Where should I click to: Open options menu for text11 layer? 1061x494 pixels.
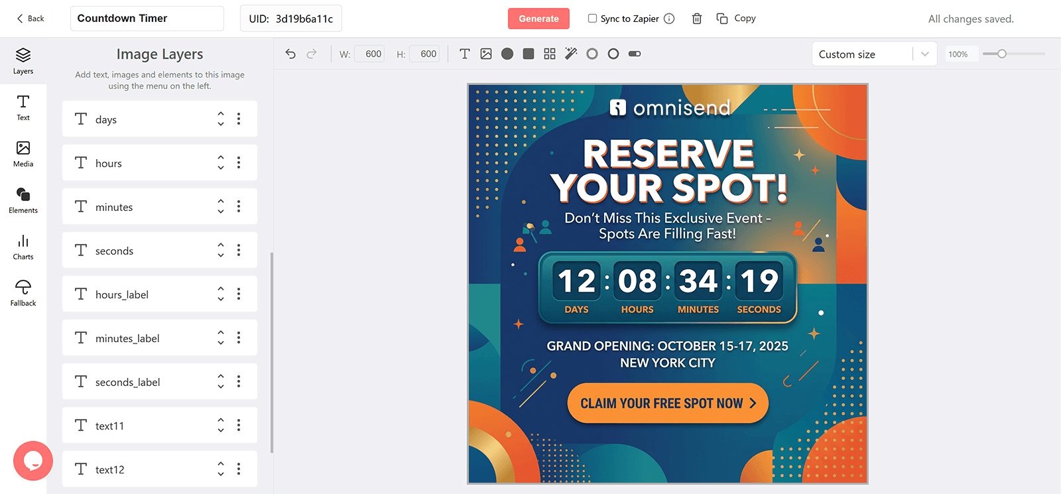(x=239, y=425)
